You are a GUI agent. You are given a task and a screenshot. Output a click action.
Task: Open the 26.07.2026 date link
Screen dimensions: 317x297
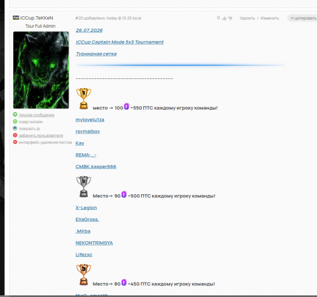[89, 30]
